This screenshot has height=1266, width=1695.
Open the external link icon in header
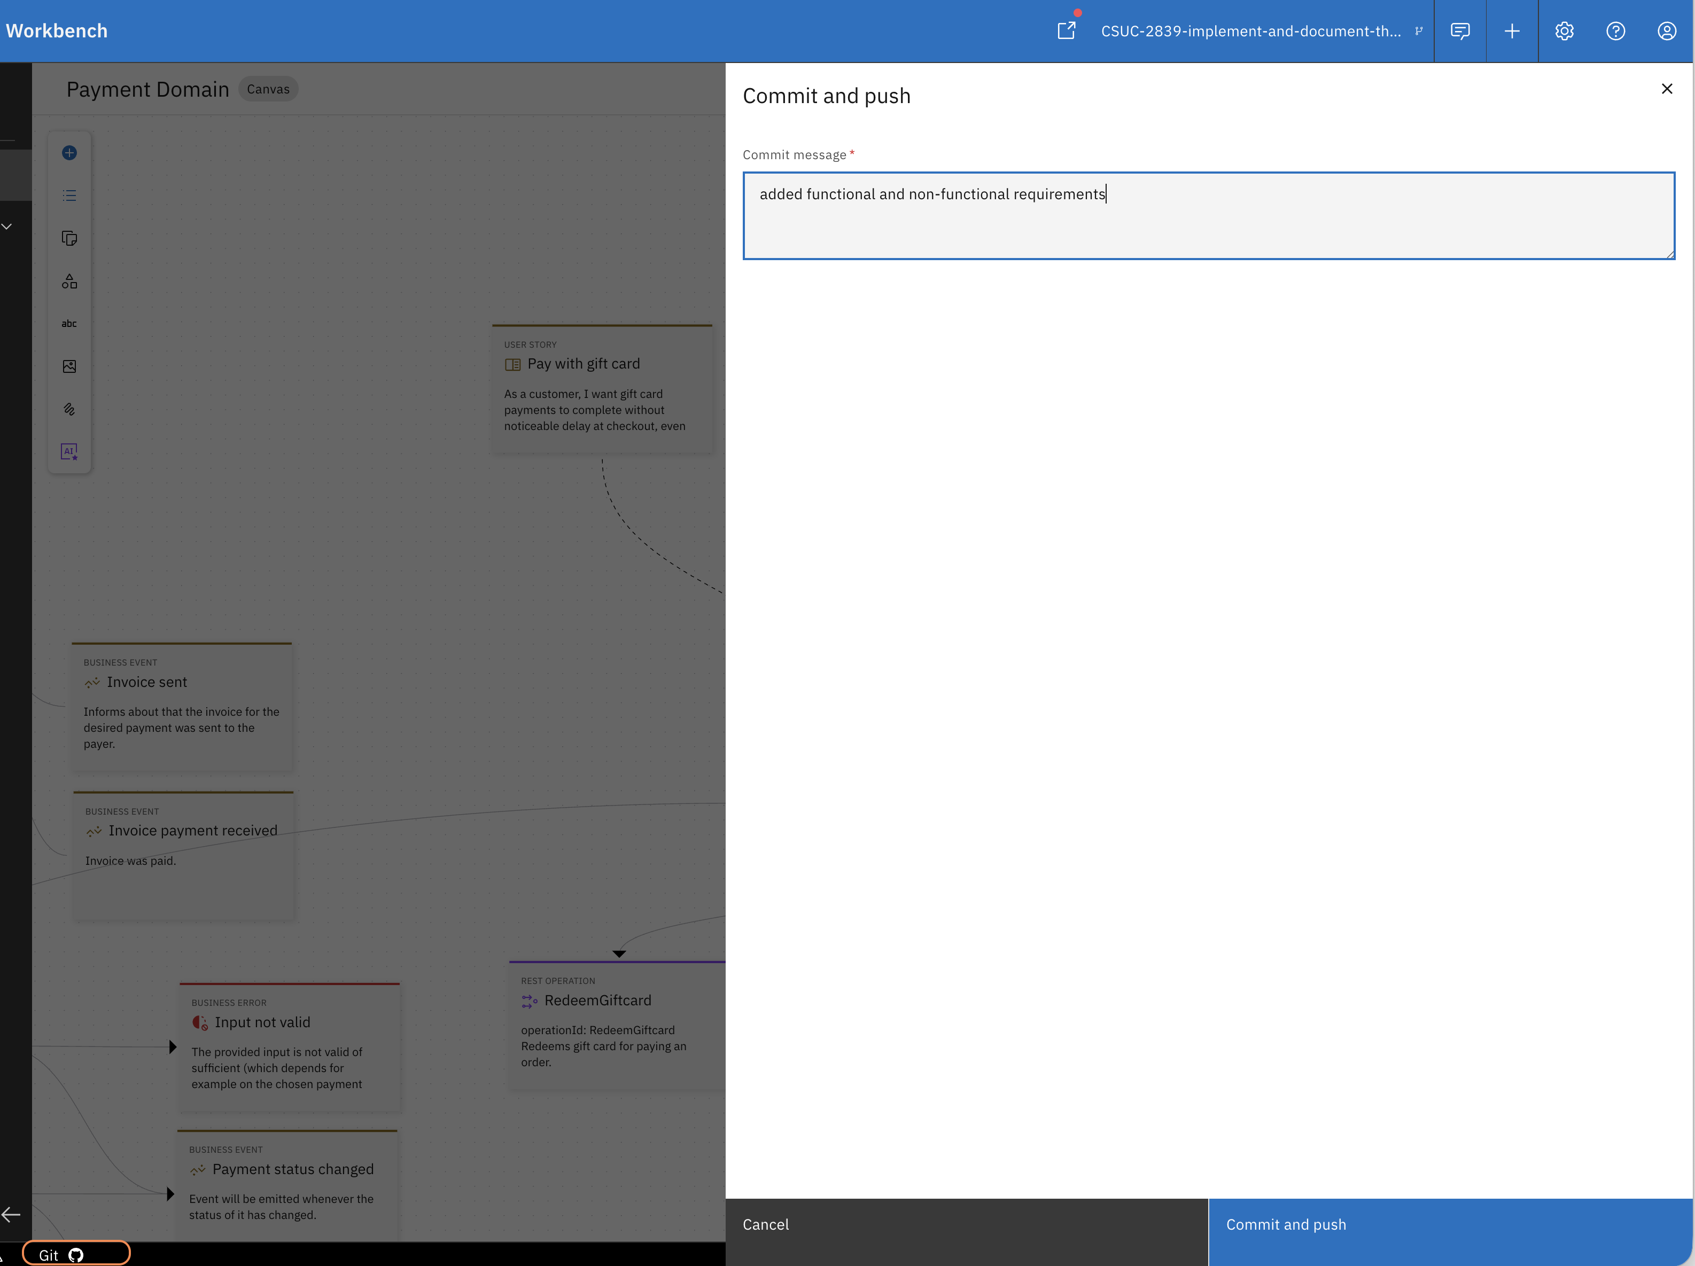1067,30
